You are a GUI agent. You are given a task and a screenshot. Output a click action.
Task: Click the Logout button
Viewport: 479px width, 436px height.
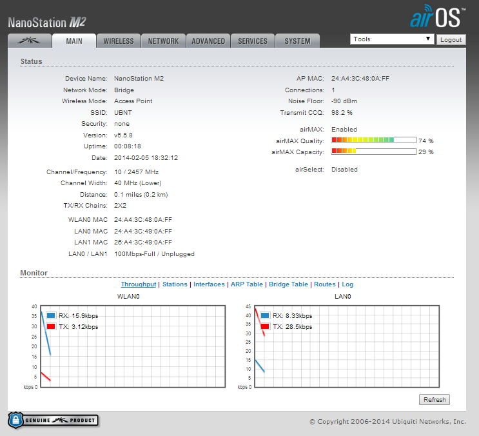451,40
